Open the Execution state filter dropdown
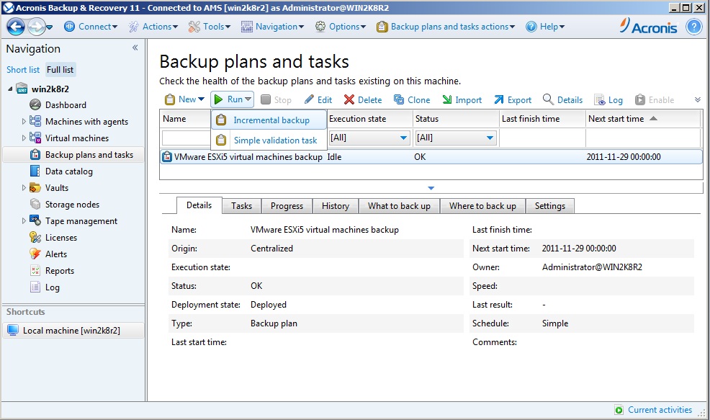 point(403,138)
